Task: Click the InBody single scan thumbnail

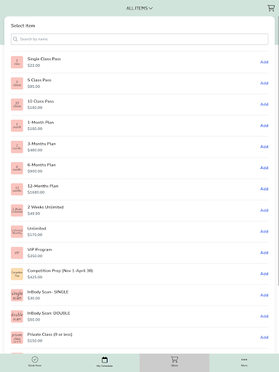Action: 17,295
